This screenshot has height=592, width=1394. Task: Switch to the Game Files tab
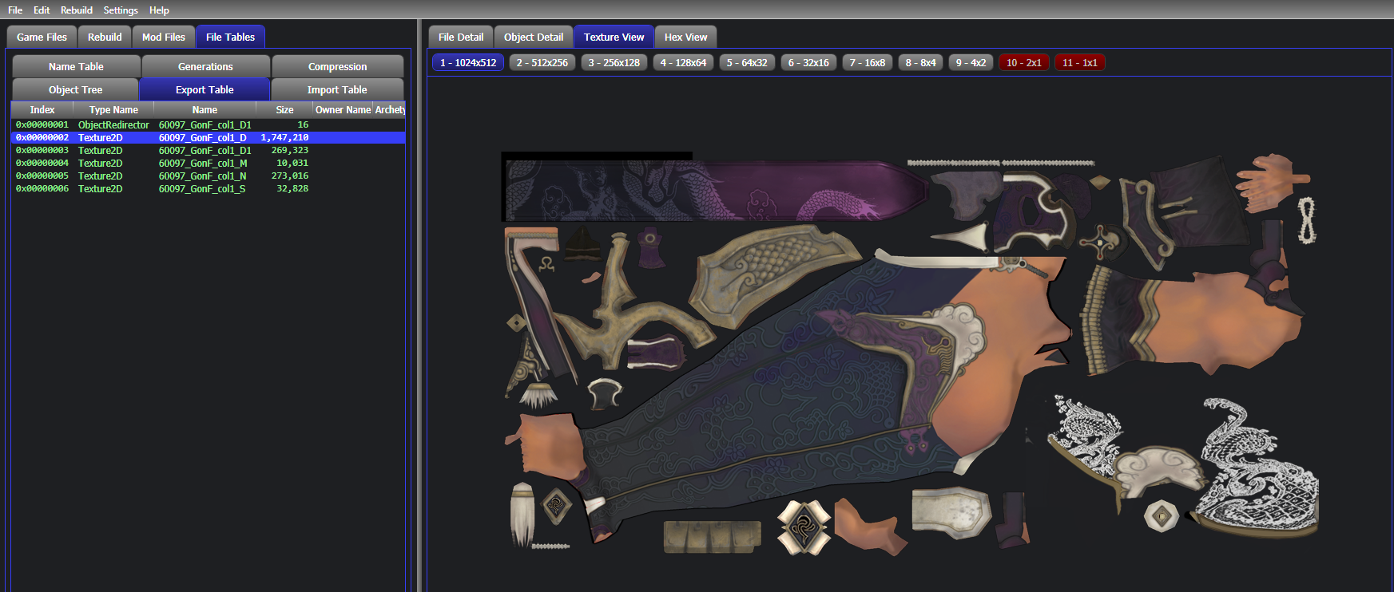pos(42,37)
